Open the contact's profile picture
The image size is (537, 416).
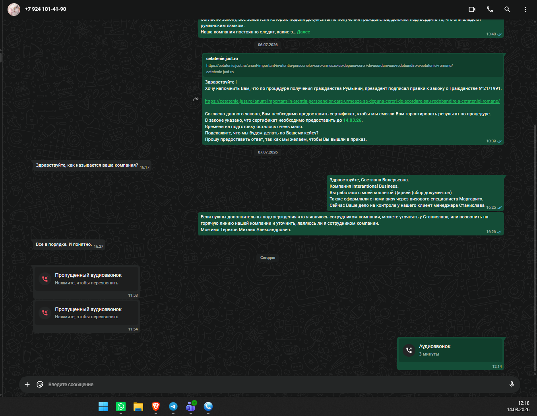tap(14, 9)
